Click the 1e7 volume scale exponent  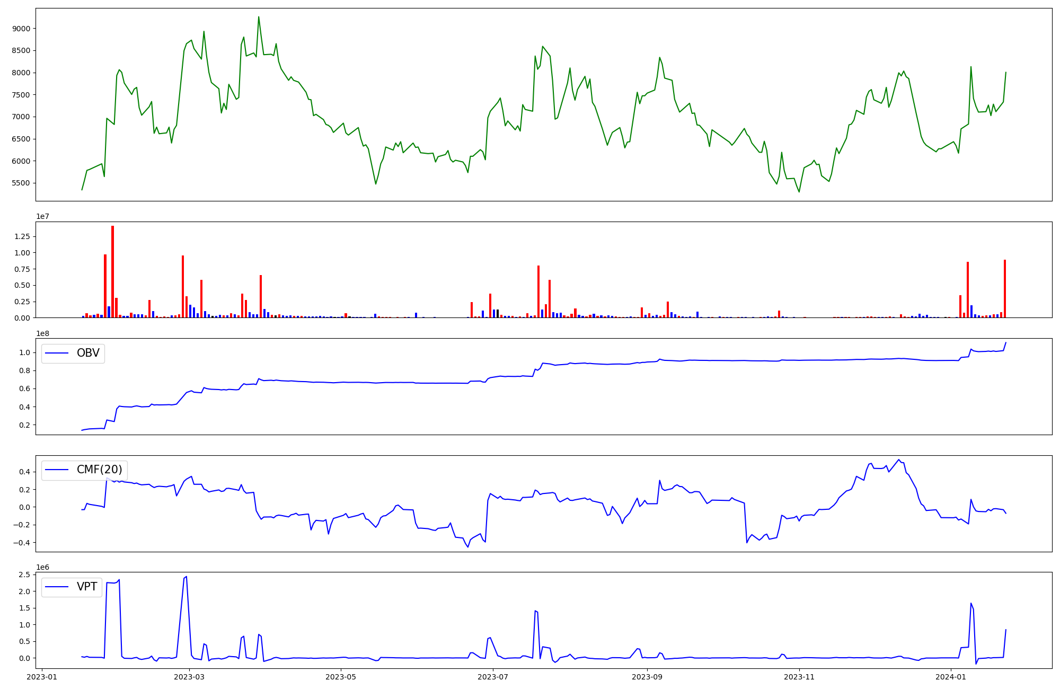(x=43, y=216)
